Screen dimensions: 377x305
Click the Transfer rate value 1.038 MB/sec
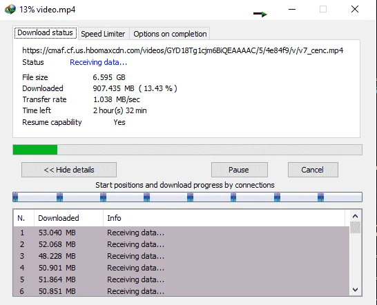pyautogui.click(x=117, y=99)
